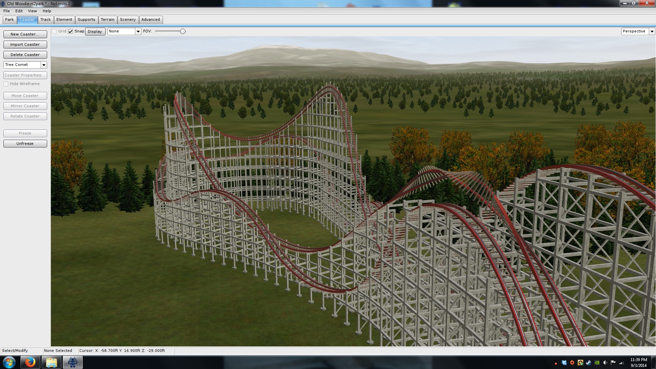Uncheck the Snap checkbox
The image size is (656, 369).
[70, 31]
